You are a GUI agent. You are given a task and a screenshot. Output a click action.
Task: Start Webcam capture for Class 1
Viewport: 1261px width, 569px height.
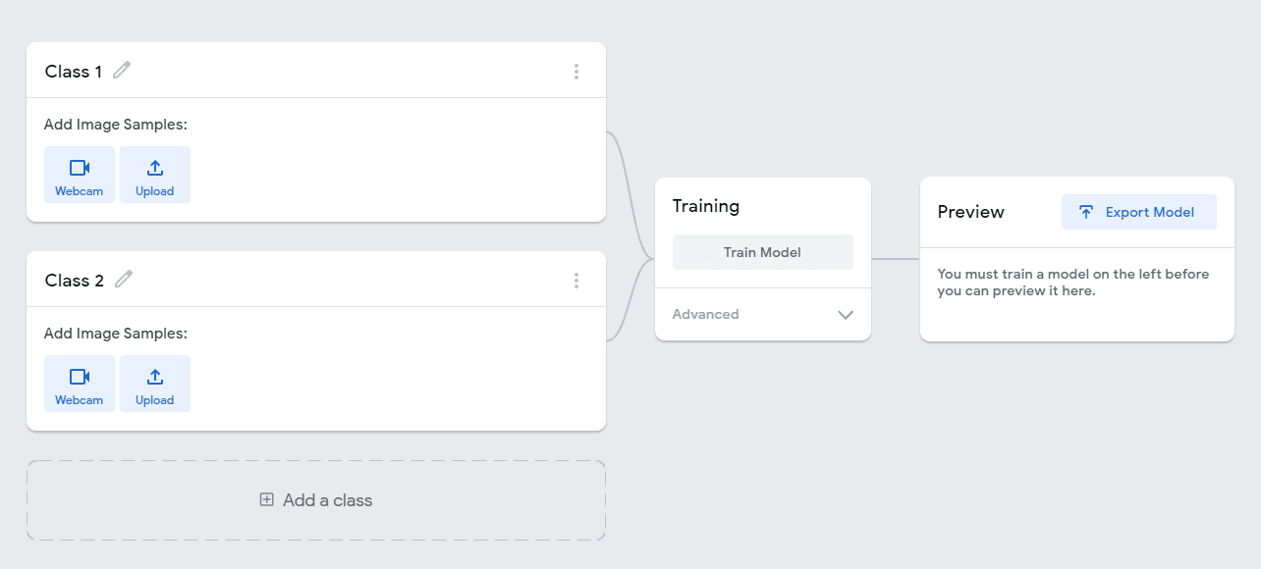click(80, 175)
